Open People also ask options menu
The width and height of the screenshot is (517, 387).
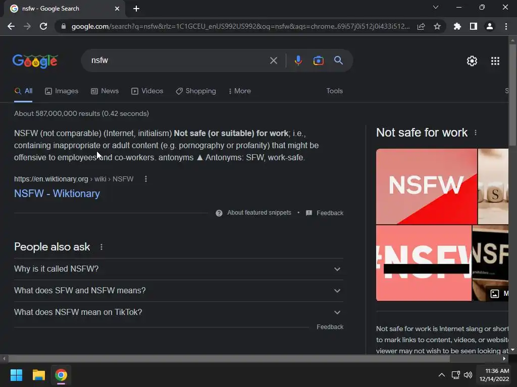pos(101,247)
